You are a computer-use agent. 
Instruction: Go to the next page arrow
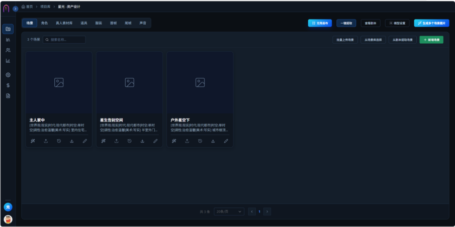point(267,211)
